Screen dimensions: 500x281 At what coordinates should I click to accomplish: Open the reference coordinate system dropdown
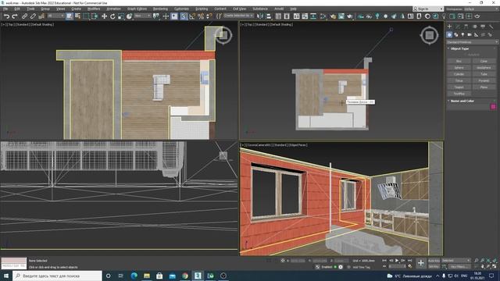tap(142, 16)
